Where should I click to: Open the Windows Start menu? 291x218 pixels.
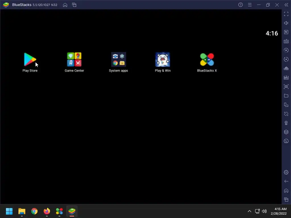[x=9, y=211]
